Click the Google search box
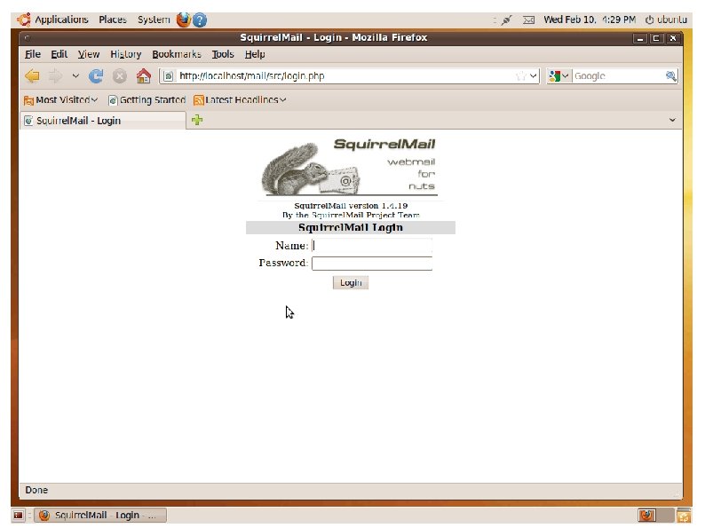 (618, 76)
